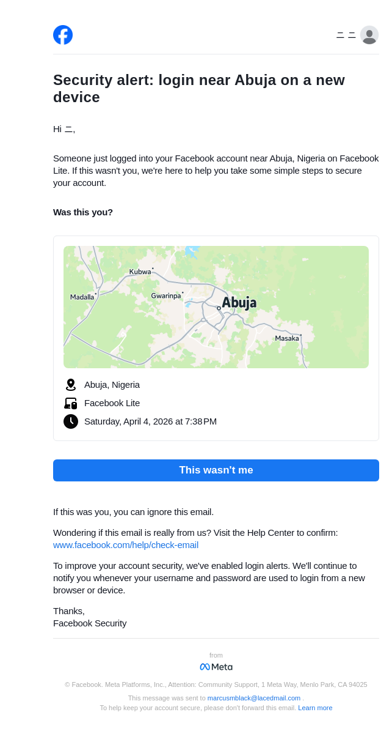Click the Saturday, April 4, 2026 login time

150,421
